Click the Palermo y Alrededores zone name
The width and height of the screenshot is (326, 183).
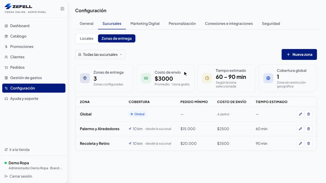click(100, 129)
